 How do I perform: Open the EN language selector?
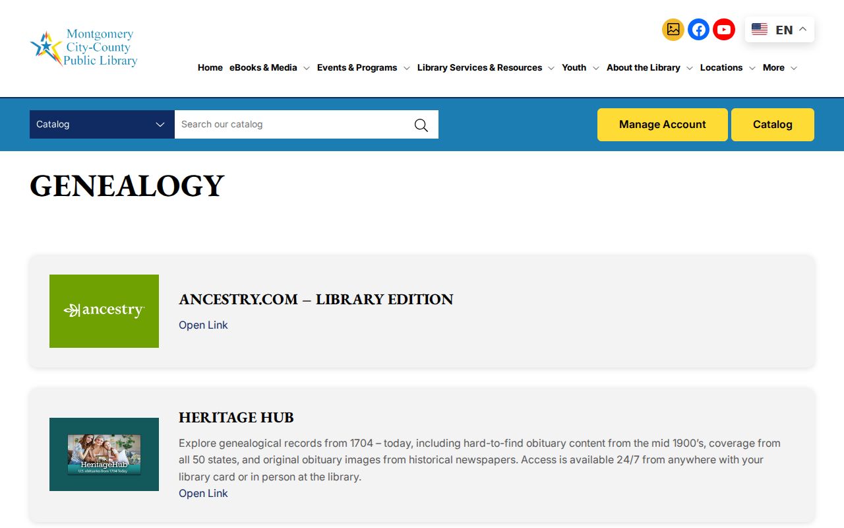779,30
